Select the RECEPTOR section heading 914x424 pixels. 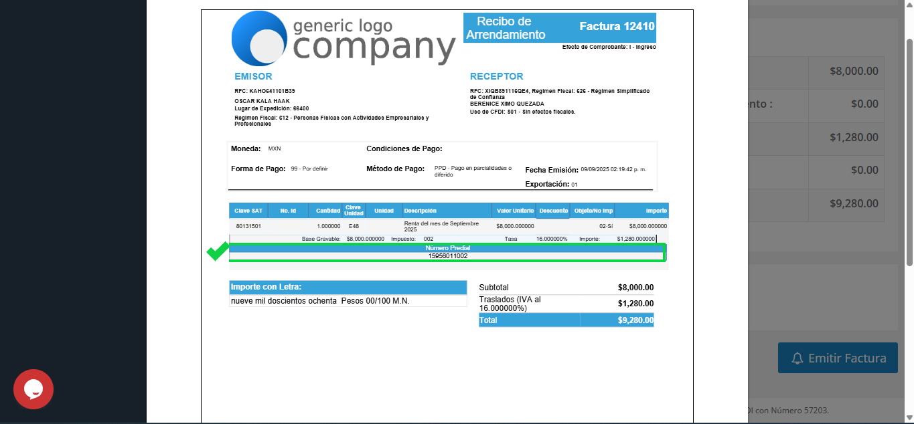pos(496,76)
